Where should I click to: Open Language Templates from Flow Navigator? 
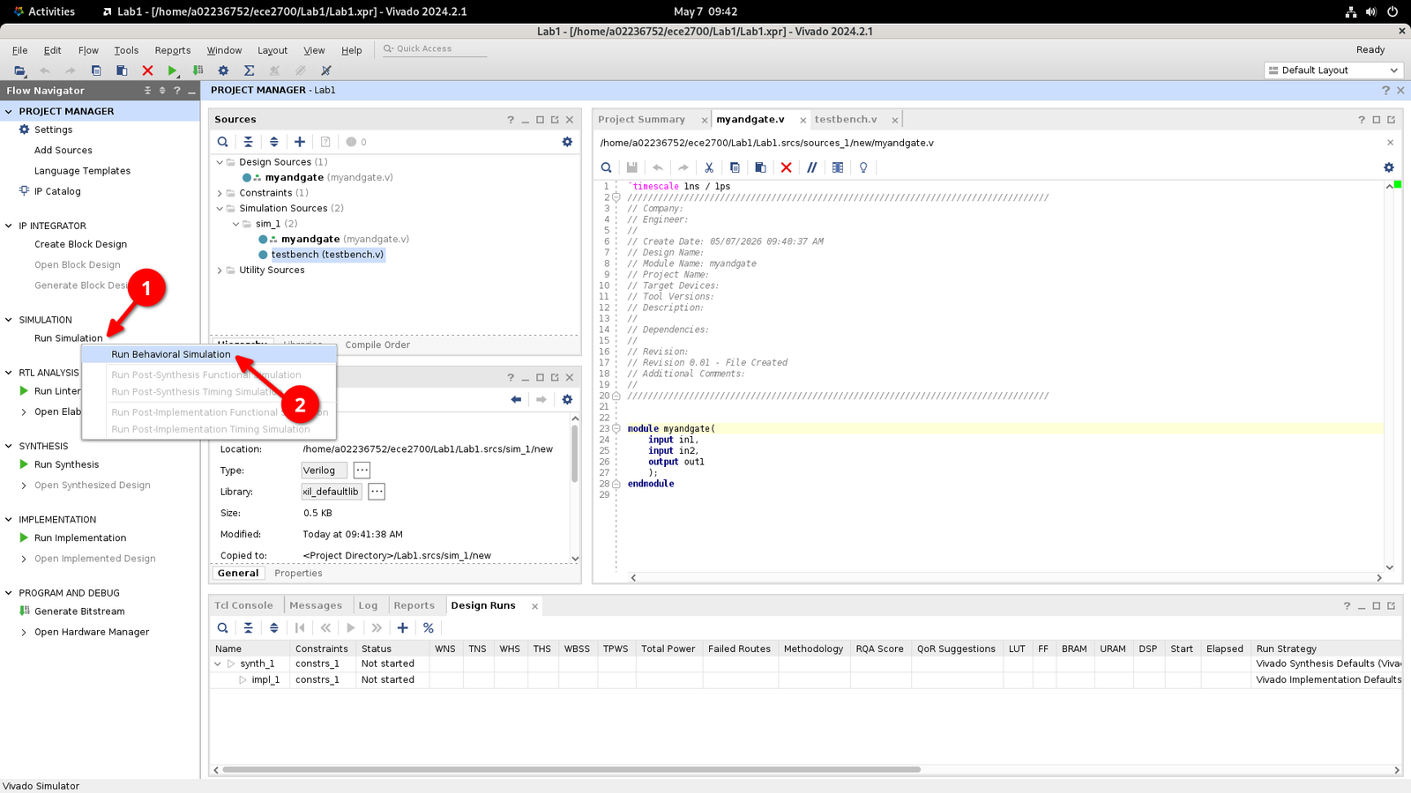[x=82, y=171]
